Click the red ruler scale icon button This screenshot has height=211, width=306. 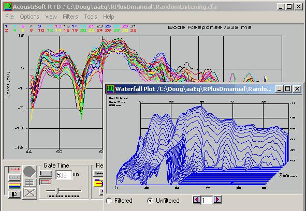coord(14,170)
